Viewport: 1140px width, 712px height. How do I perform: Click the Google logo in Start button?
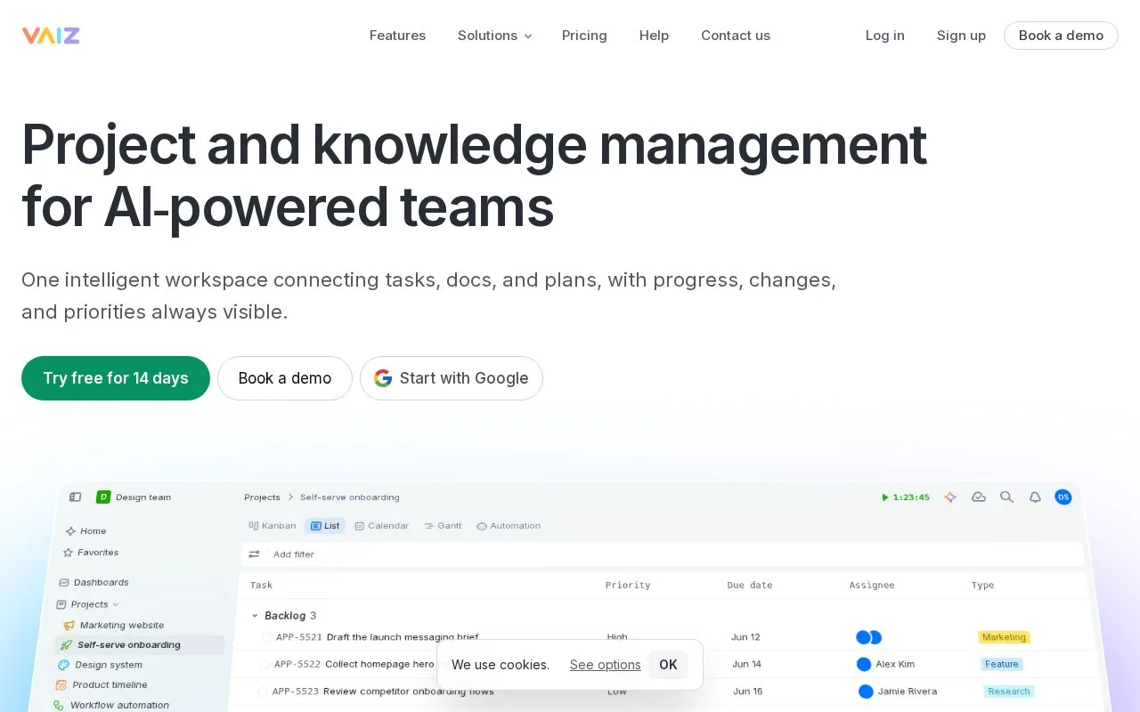383,378
